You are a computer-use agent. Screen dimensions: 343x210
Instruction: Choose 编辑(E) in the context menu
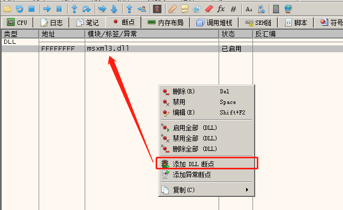point(206,112)
